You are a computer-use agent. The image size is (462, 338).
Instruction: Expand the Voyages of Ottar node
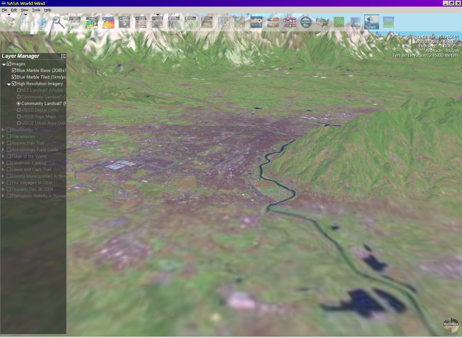[3, 183]
